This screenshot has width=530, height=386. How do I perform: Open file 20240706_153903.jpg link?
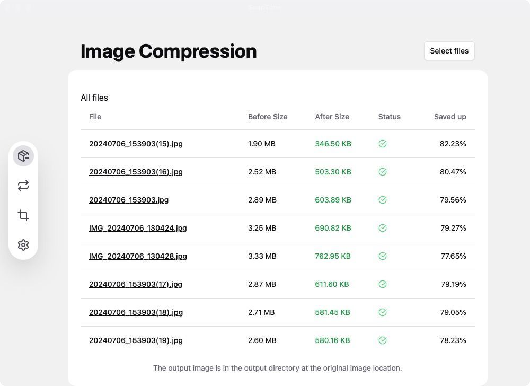[129, 200]
